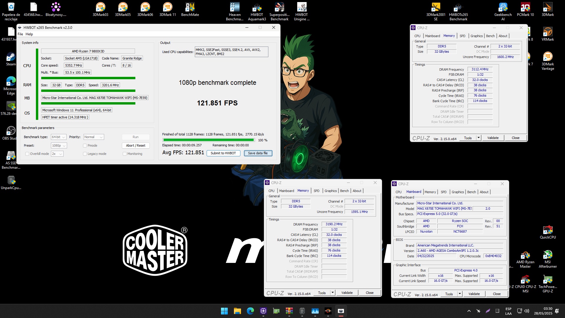Expand Tools arrow in top-right CPU-Z window

[478, 138]
